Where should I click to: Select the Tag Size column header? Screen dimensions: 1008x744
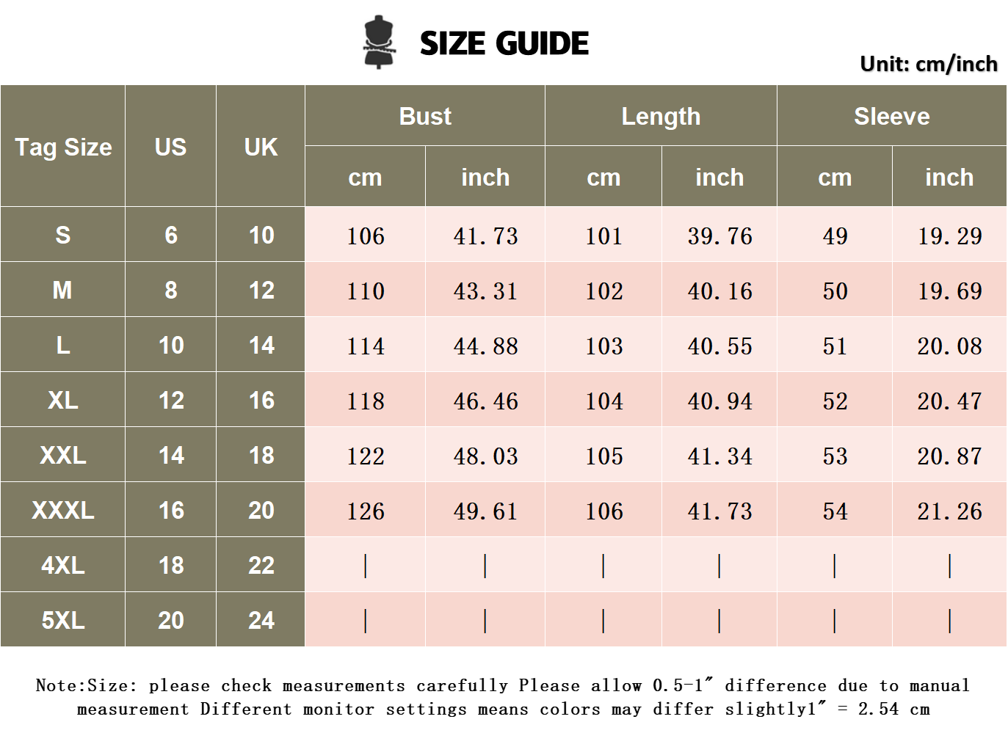point(63,146)
